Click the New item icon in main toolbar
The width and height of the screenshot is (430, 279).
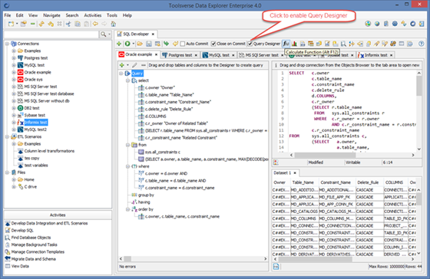coord(11,24)
